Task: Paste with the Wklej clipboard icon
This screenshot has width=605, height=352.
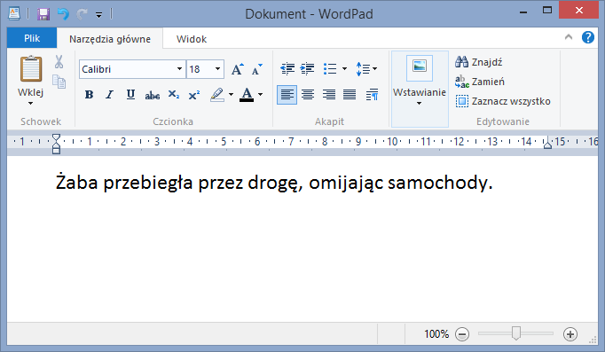Action: 31,68
